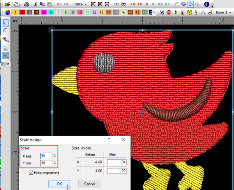Viewport: 234px width, 190px height.
Task: Select the zoom magnifier tool
Action: click(5, 39)
